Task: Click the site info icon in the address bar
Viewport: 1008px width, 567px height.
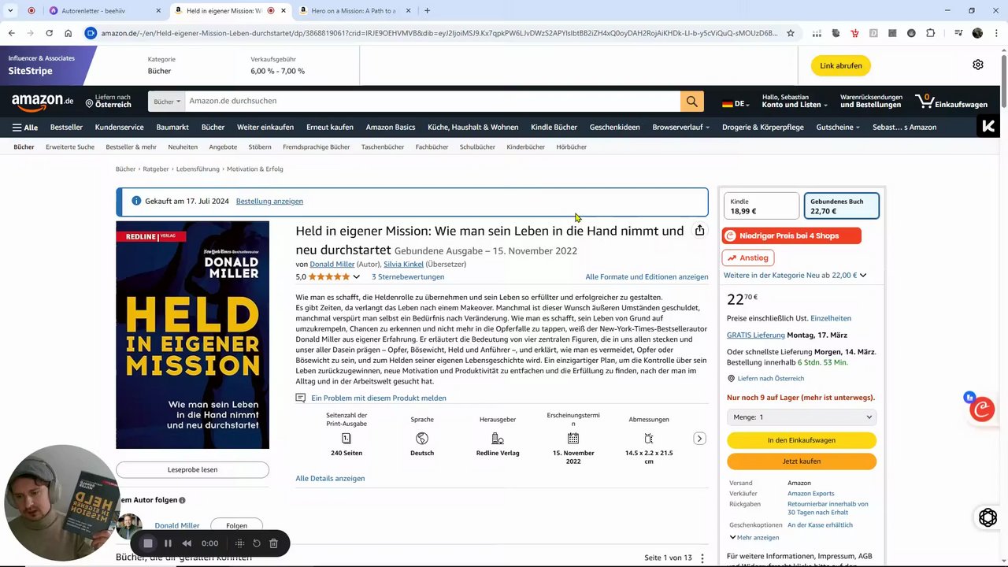Action: point(91,33)
